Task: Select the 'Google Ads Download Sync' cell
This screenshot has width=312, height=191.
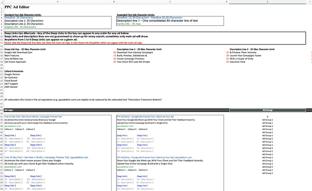Action: 18,52
